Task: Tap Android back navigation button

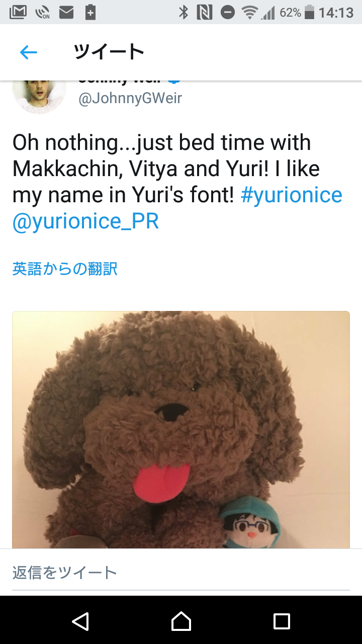Action: (80, 621)
